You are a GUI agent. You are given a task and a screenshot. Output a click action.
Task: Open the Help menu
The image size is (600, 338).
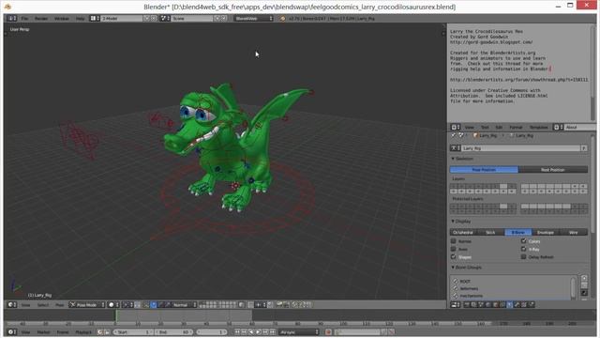(x=80, y=18)
